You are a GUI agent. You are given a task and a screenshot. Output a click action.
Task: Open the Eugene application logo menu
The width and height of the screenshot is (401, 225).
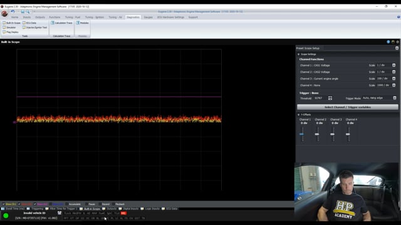4,14
